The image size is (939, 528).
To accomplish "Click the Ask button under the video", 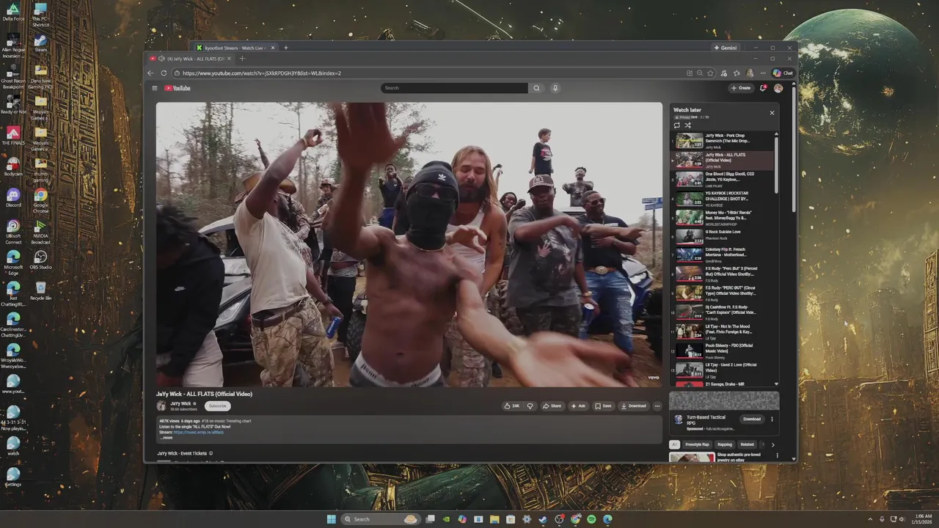I will pos(579,406).
